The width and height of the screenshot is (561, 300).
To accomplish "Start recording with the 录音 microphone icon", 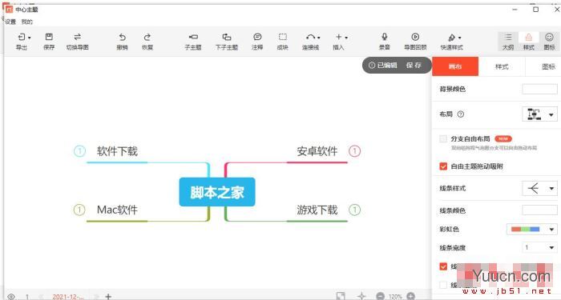I will click(384, 37).
